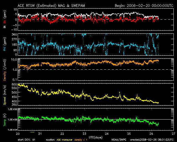Click the '1.0E+04' tick on Temp axis
Screen dimensions: 177x142
[x=12, y=130]
